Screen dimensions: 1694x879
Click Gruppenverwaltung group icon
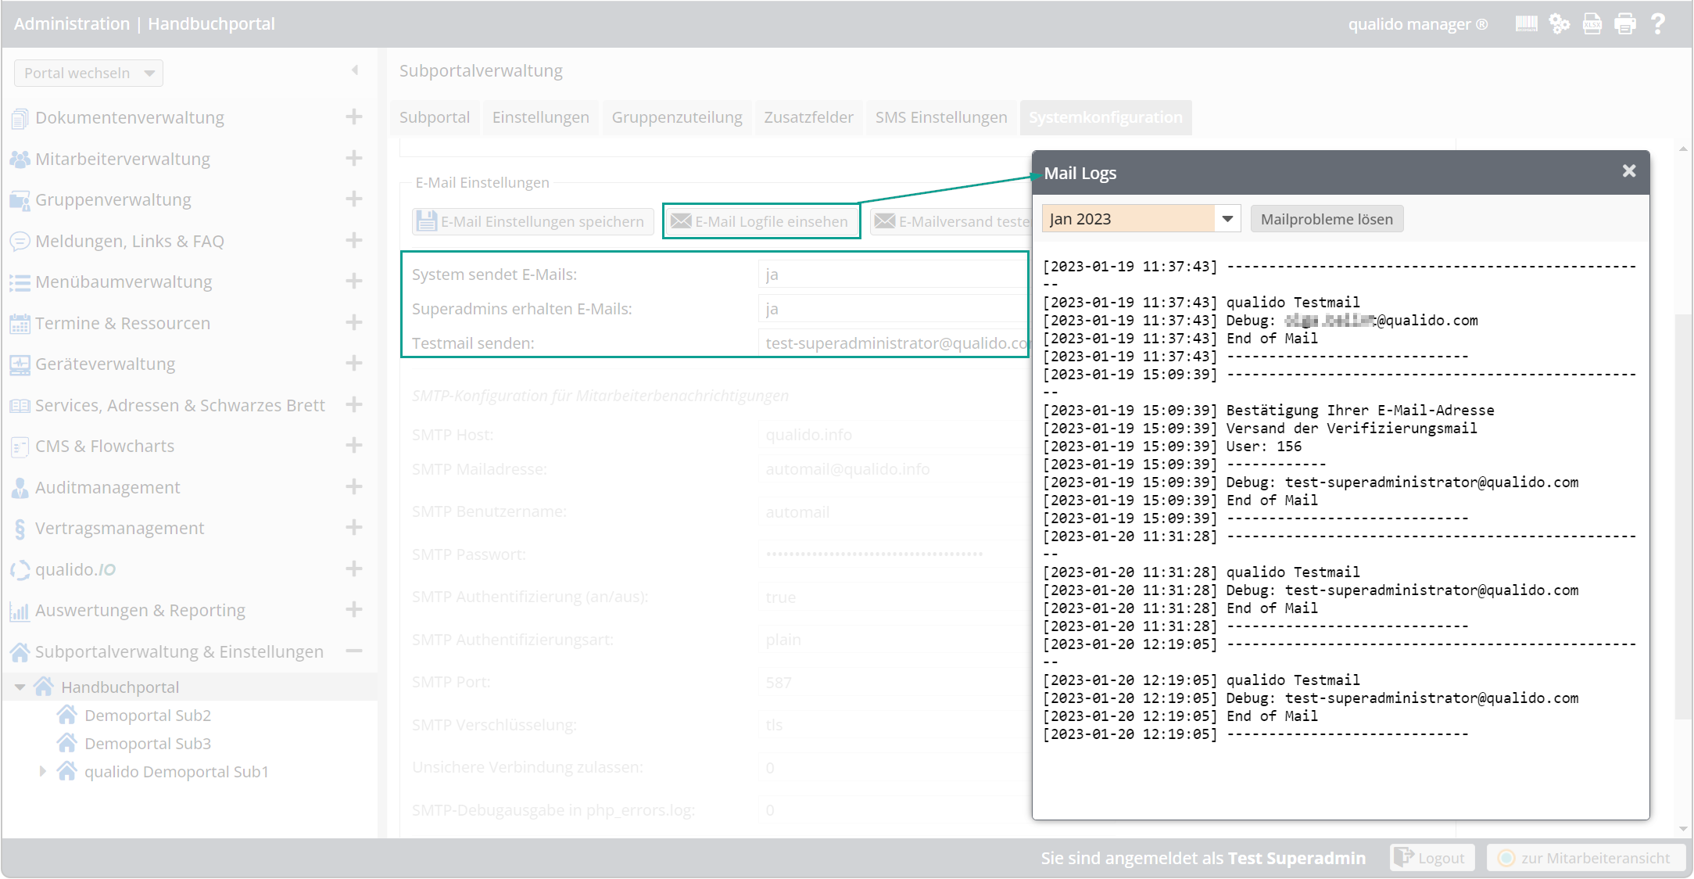pos(20,200)
